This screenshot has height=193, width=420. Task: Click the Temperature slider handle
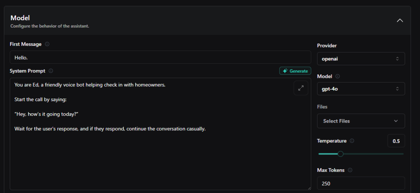tap(341, 154)
